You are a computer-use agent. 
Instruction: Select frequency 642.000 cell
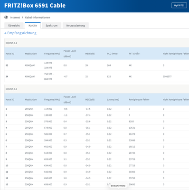(48, 172)
